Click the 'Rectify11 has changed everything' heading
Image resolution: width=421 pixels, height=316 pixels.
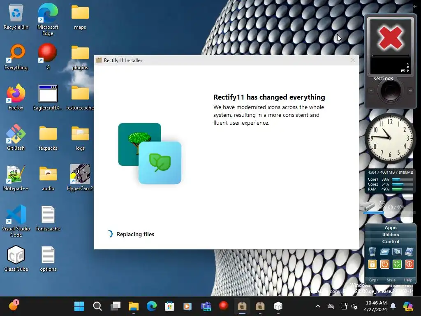pos(269,97)
